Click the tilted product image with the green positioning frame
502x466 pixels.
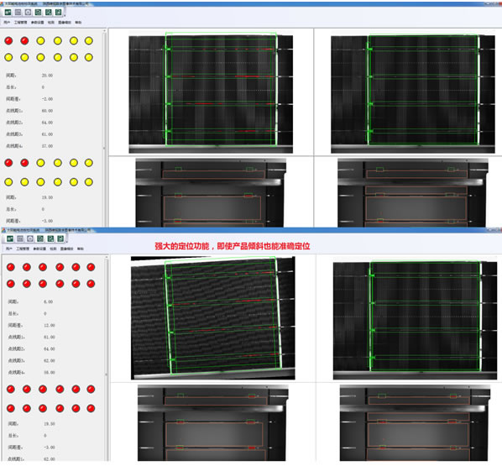point(213,318)
